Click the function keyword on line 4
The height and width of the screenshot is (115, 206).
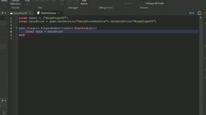(82, 28)
